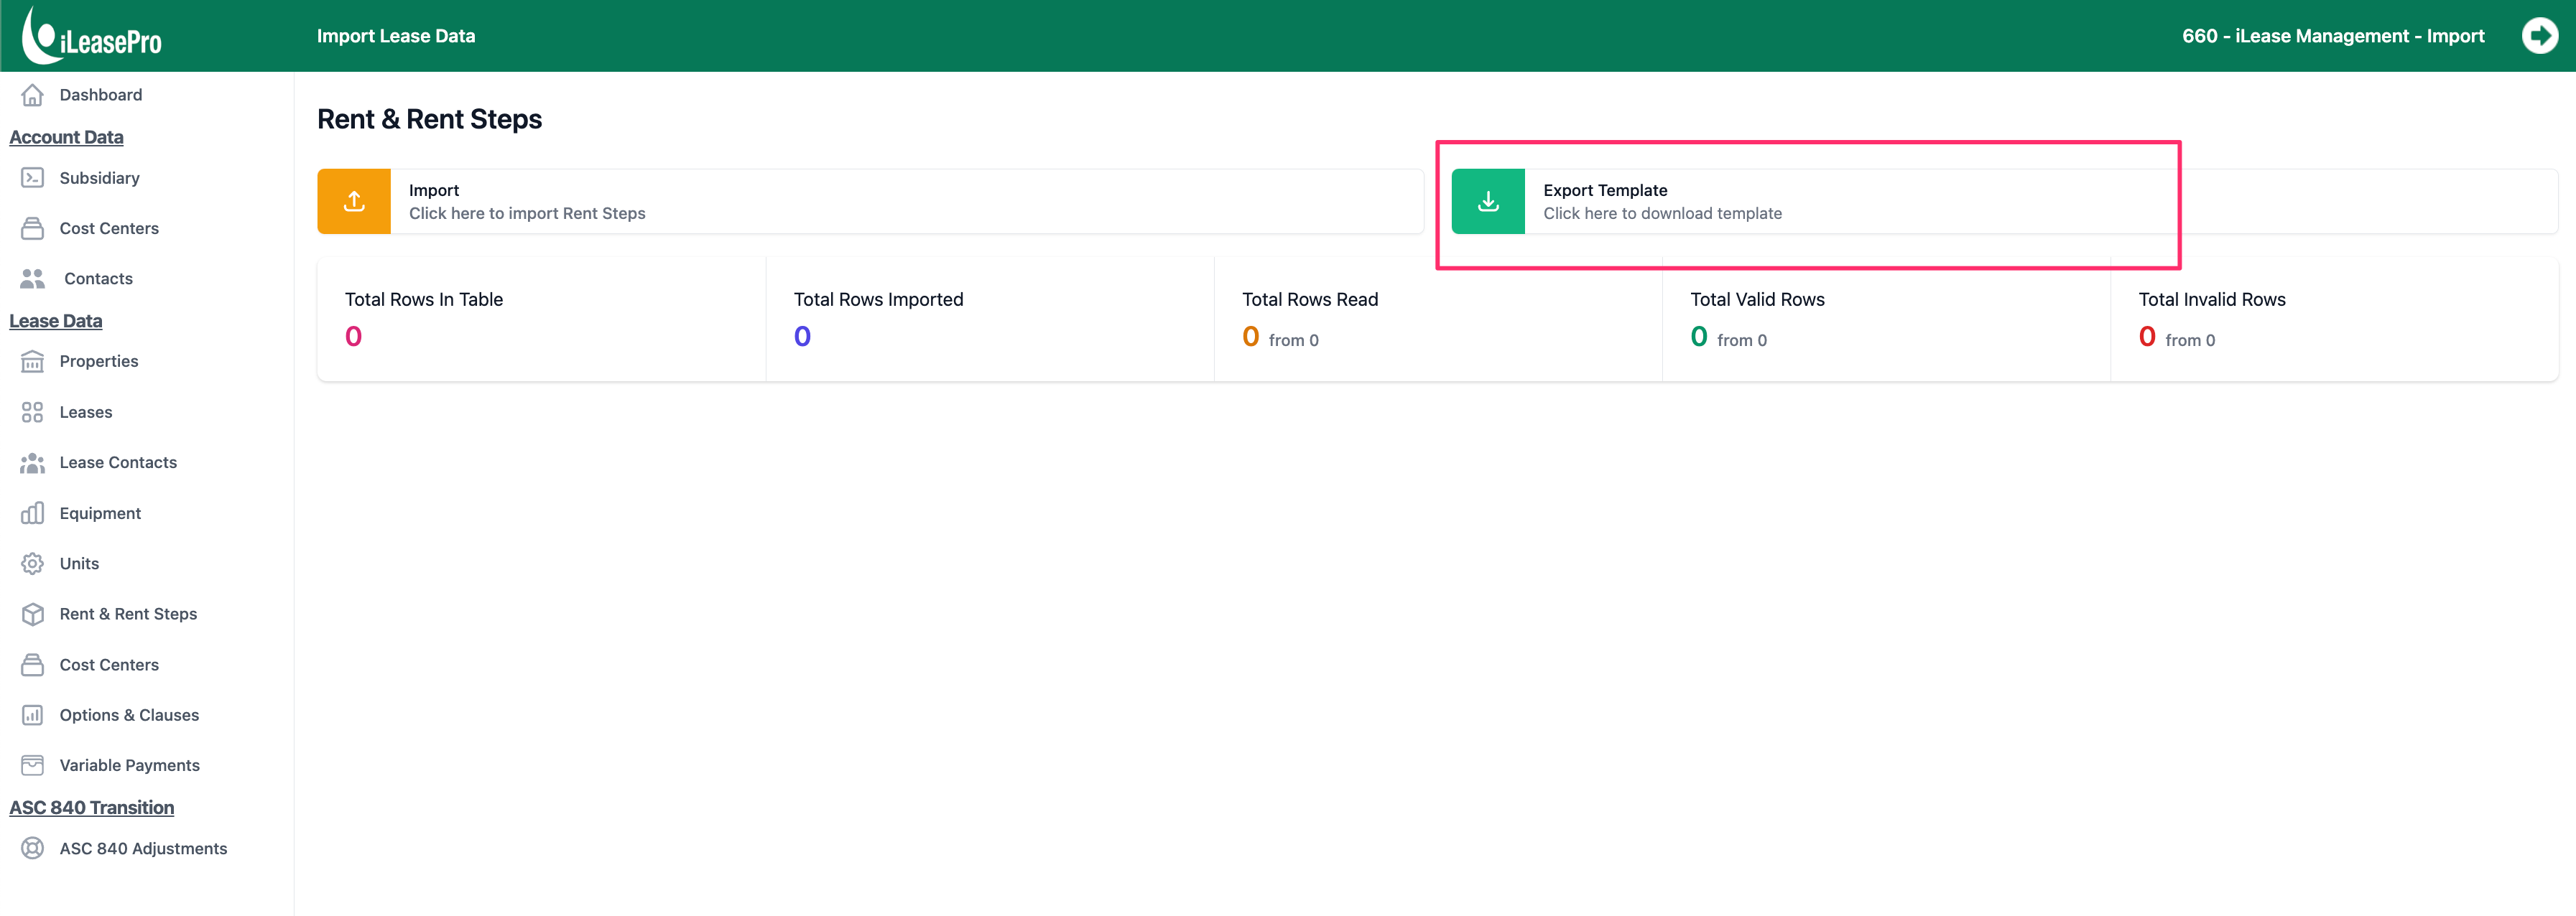Open the Lease Contacts menu item

(x=118, y=462)
